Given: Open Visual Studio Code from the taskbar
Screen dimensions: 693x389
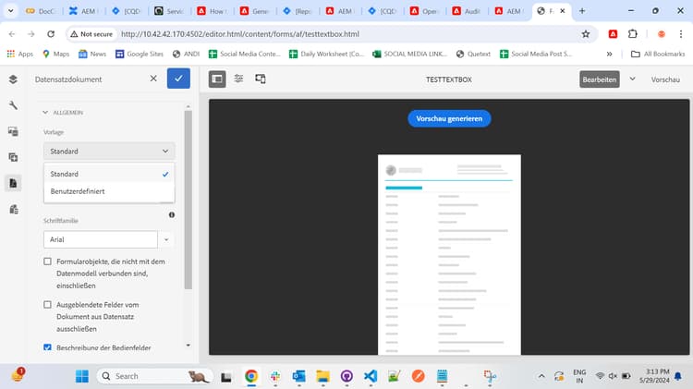Looking at the screenshot, I should pyautogui.click(x=371, y=376).
